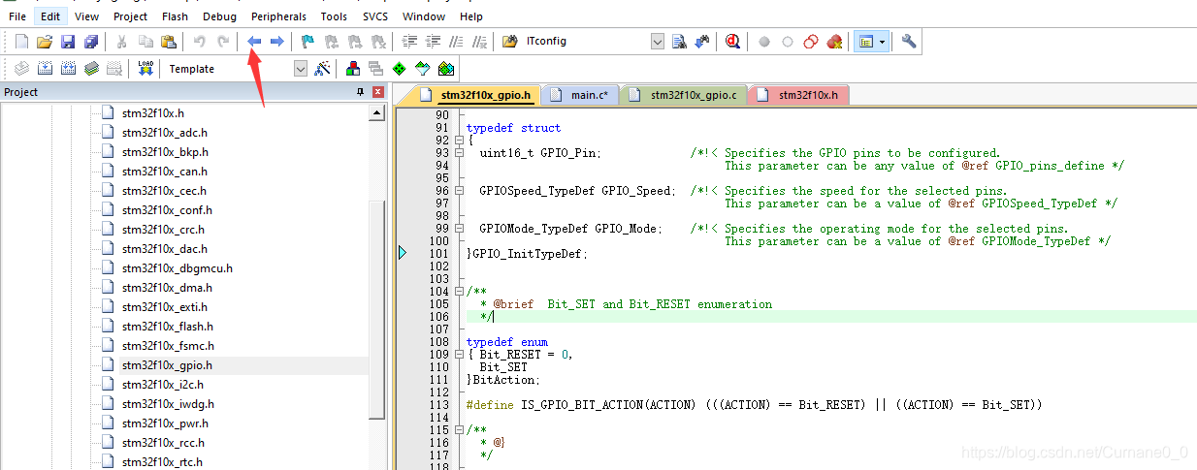The height and width of the screenshot is (470, 1197).
Task: Click the Incremental Find icon
Action: 701,42
